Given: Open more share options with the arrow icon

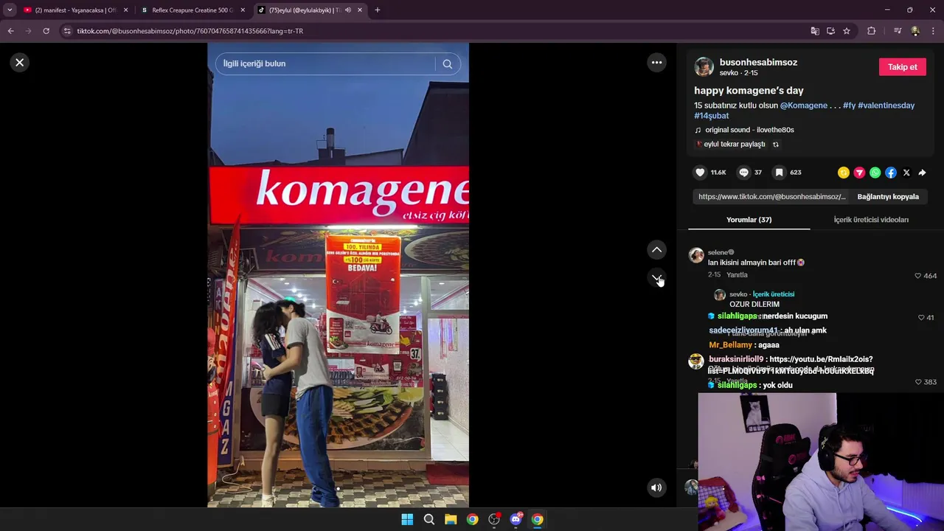Looking at the screenshot, I should pyautogui.click(x=922, y=173).
